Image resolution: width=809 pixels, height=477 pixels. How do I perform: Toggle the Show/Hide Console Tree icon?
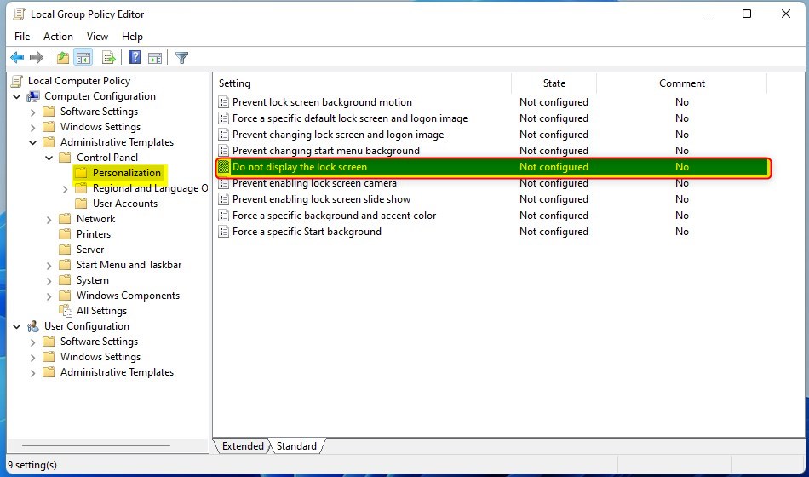point(83,58)
